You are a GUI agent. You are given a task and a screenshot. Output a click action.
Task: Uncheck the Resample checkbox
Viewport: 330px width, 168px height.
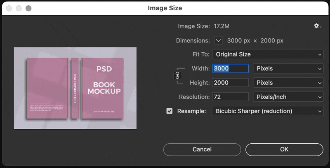[170, 111]
